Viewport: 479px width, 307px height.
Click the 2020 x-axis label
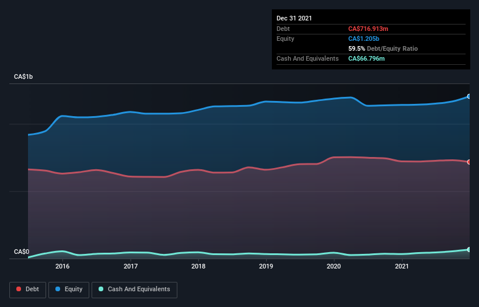tap(334, 266)
